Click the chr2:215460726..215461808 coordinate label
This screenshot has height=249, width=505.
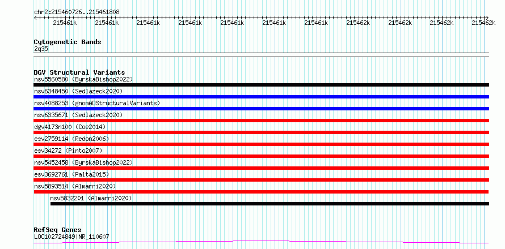pyautogui.click(x=77, y=12)
